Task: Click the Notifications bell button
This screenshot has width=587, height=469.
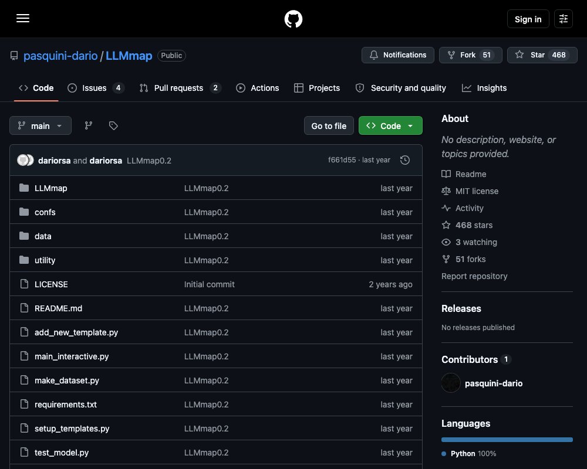Action: (398, 55)
